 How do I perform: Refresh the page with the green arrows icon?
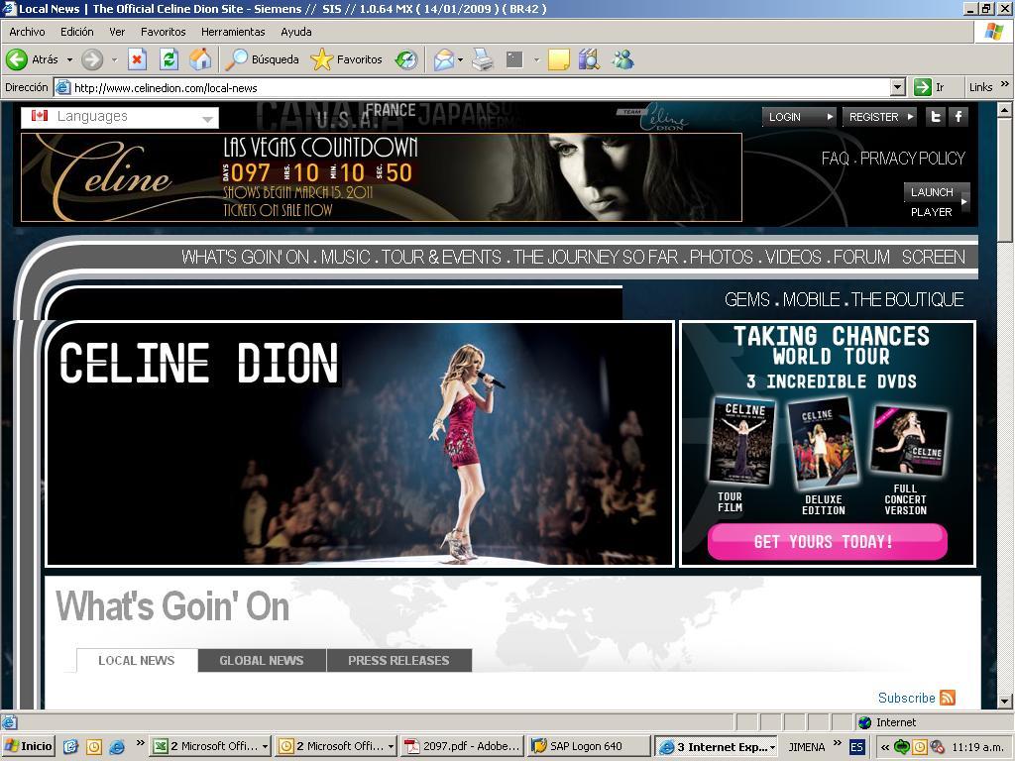point(169,59)
